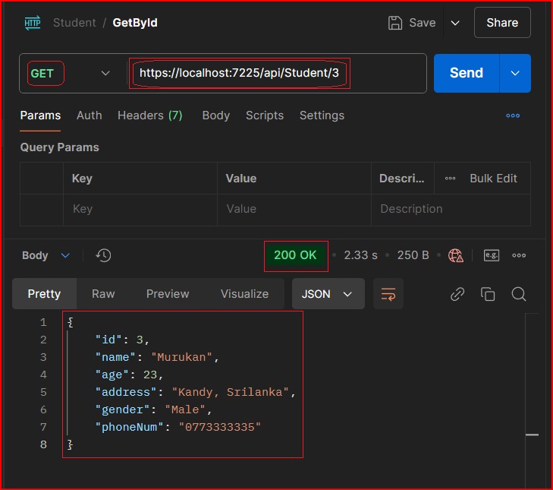The width and height of the screenshot is (553, 490).
Task: Toggle the wrap lines icon
Action: point(388,294)
